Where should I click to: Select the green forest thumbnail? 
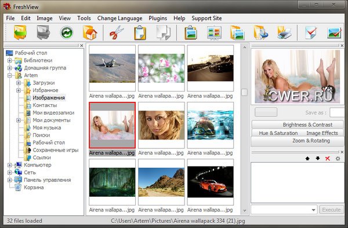coord(112,182)
